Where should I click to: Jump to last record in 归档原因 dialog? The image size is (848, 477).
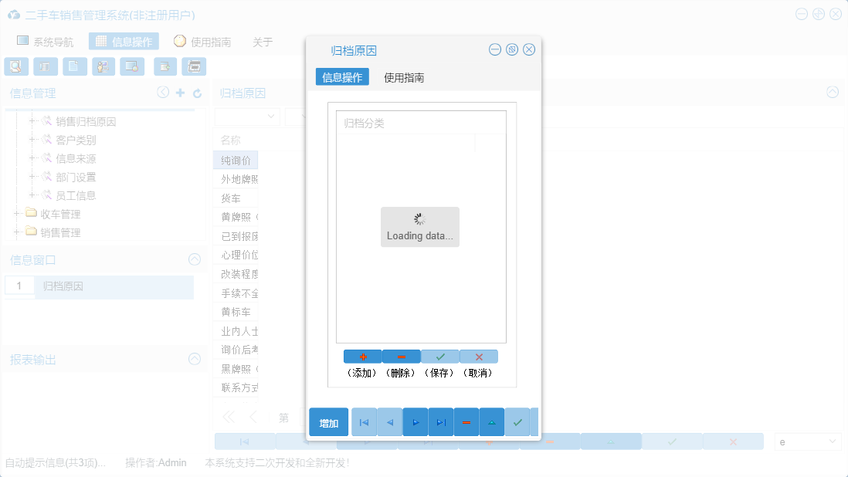coord(440,422)
